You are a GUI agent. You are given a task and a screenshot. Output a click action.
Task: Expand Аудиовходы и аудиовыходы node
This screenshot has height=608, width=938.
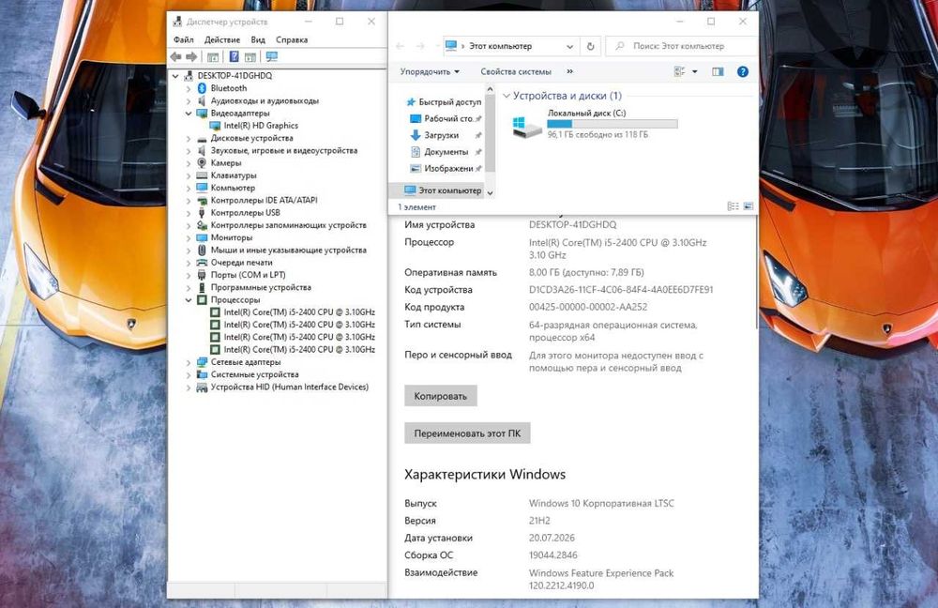189,101
